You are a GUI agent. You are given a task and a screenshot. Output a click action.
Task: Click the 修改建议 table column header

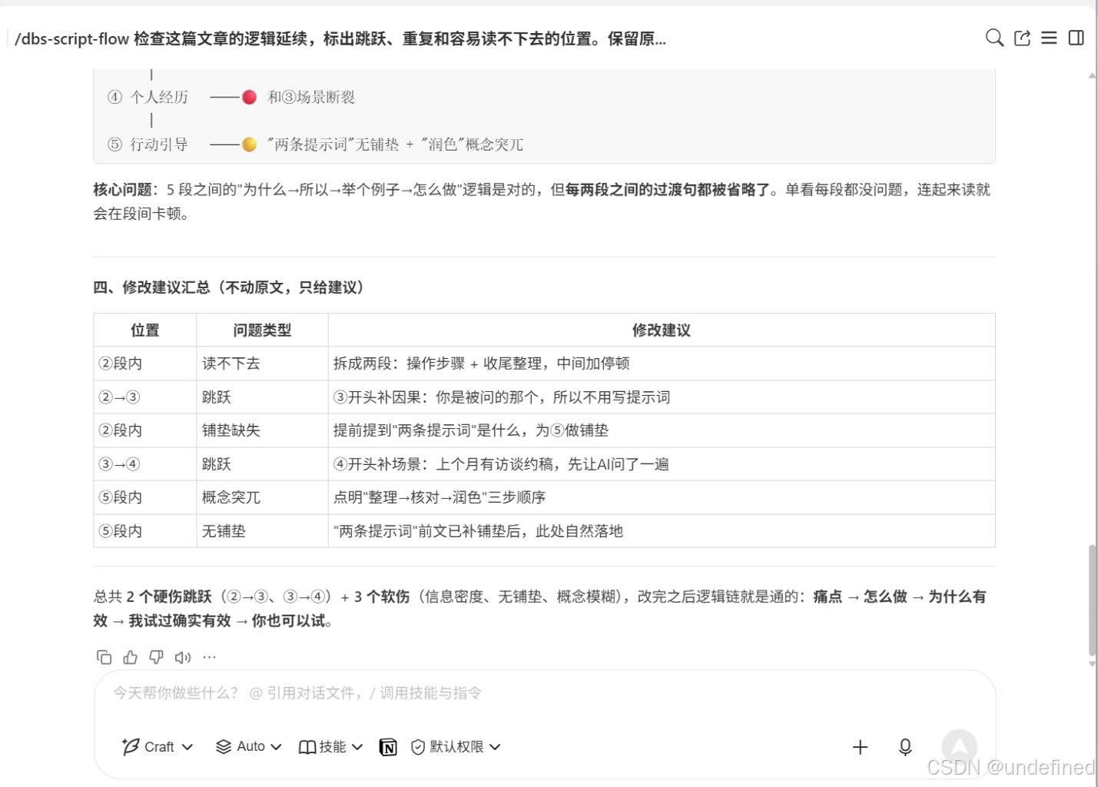(662, 330)
